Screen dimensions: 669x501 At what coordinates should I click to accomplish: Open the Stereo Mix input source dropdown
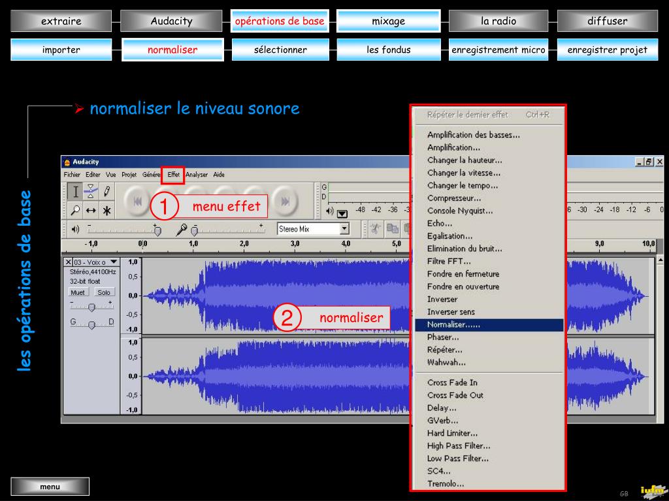click(x=344, y=229)
